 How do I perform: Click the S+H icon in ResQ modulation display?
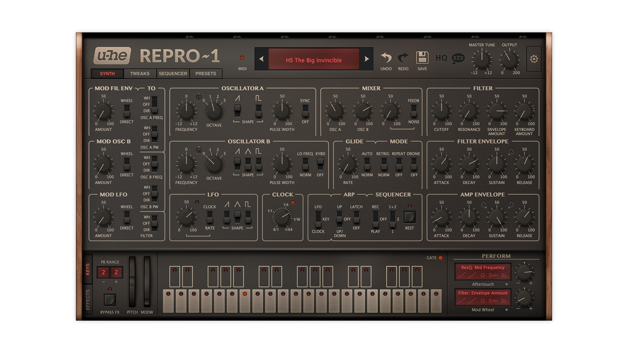point(493,275)
